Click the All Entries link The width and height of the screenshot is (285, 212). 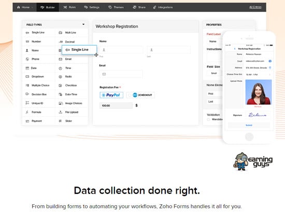255,7
